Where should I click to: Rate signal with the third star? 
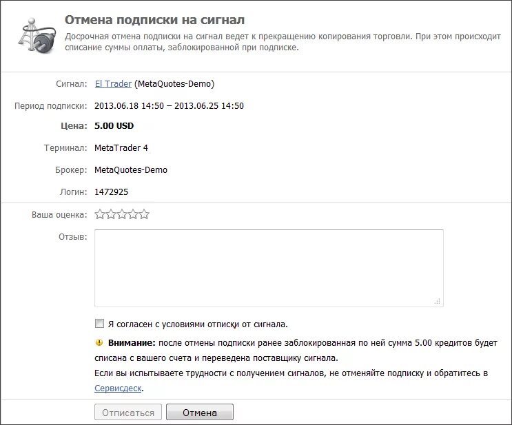click(122, 214)
